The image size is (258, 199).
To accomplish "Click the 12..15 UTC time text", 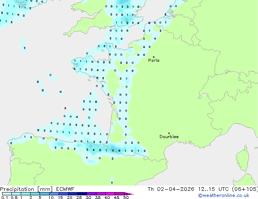I will pyautogui.click(x=213, y=189).
